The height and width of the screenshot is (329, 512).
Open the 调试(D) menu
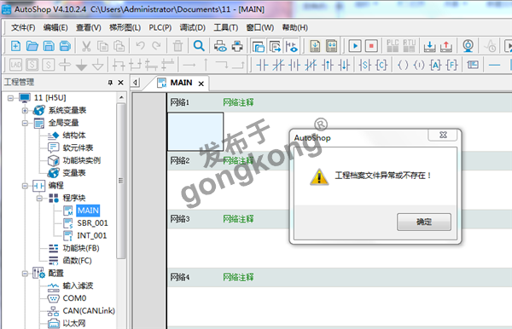pyautogui.click(x=193, y=28)
